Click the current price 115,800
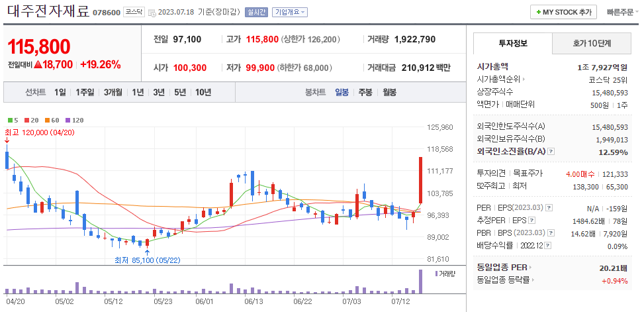Image resolution: width=642 pixels, height=312 pixels. click(x=39, y=46)
